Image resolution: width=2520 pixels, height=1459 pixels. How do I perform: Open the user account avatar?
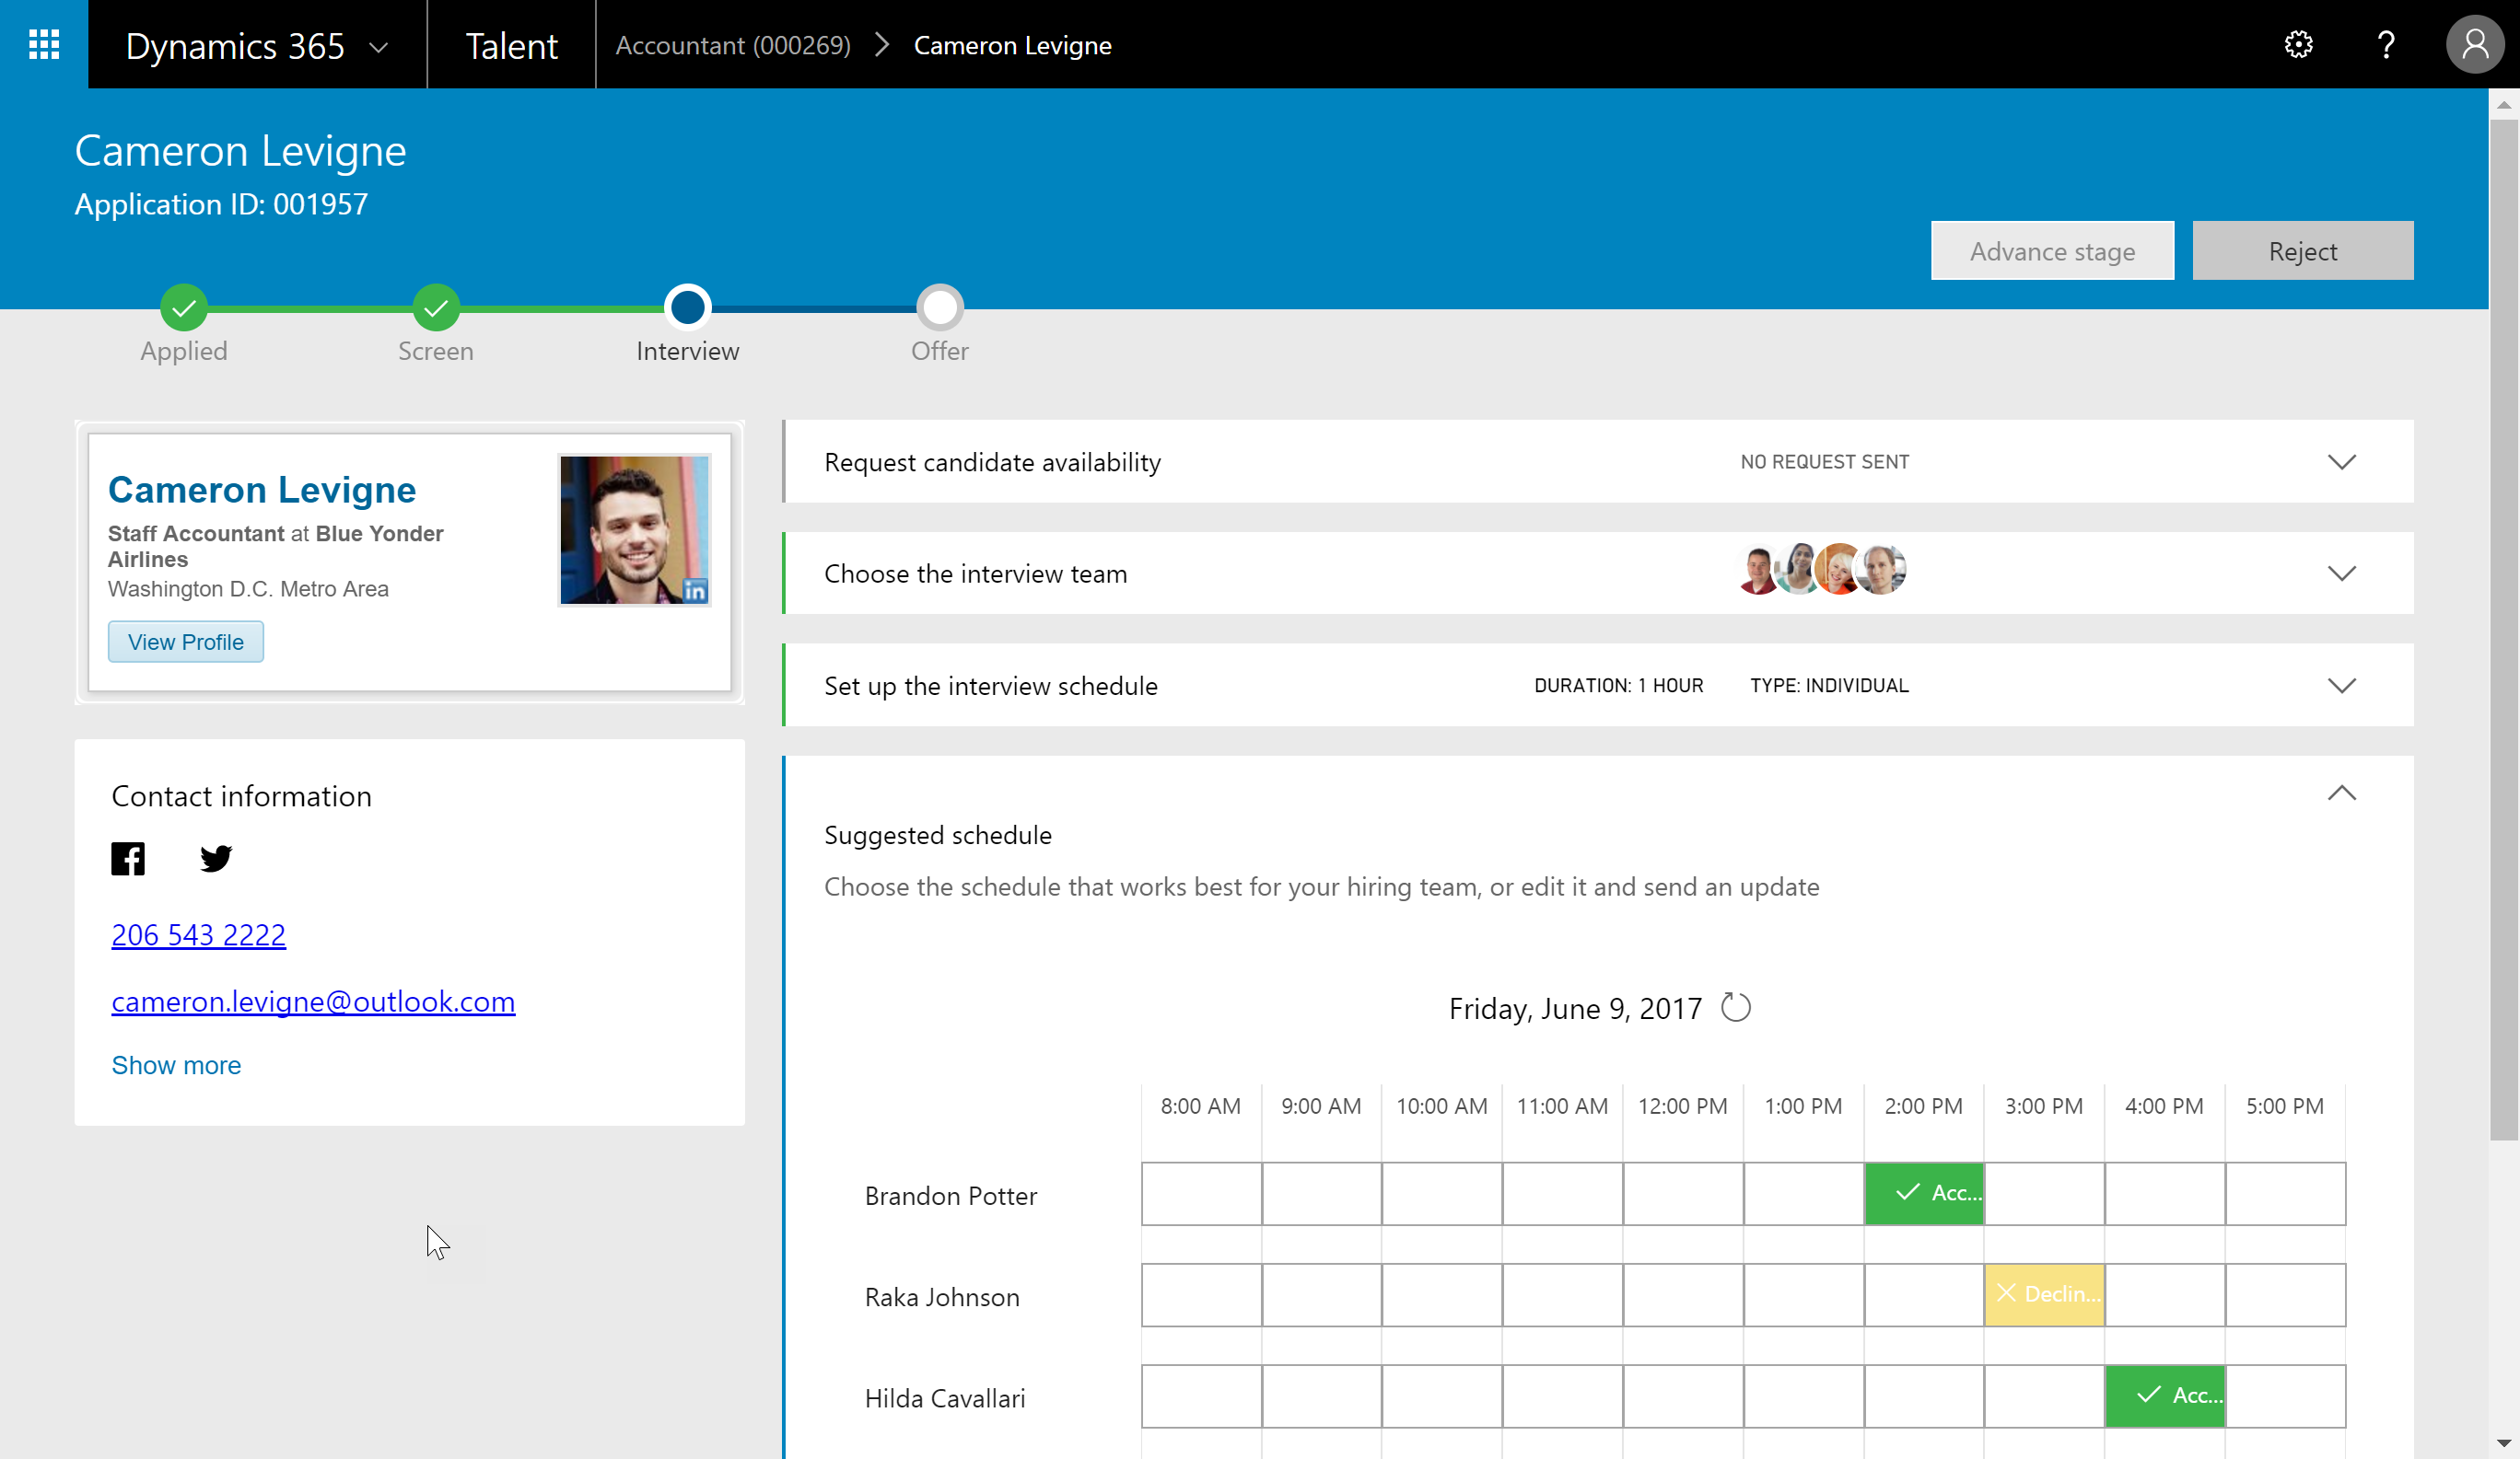(x=2474, y=44)
